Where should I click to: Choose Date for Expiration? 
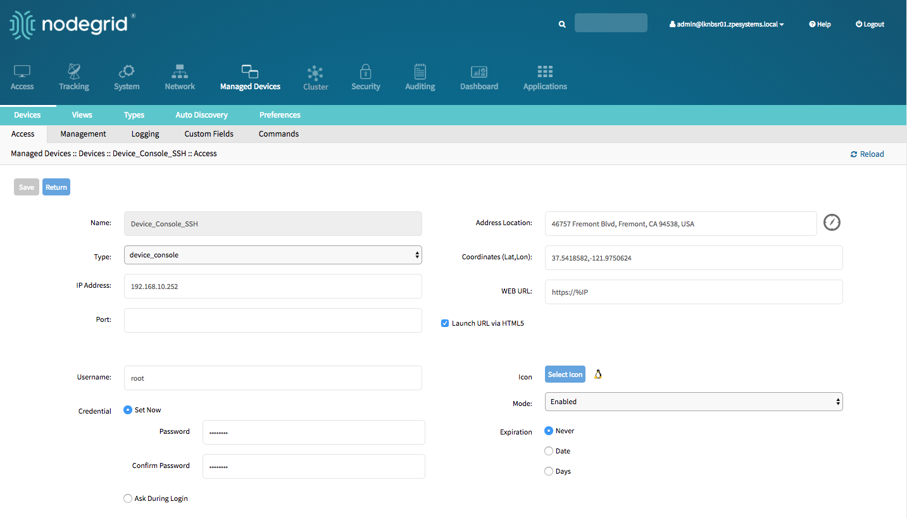pyautogui.click(x=549, y=451)
